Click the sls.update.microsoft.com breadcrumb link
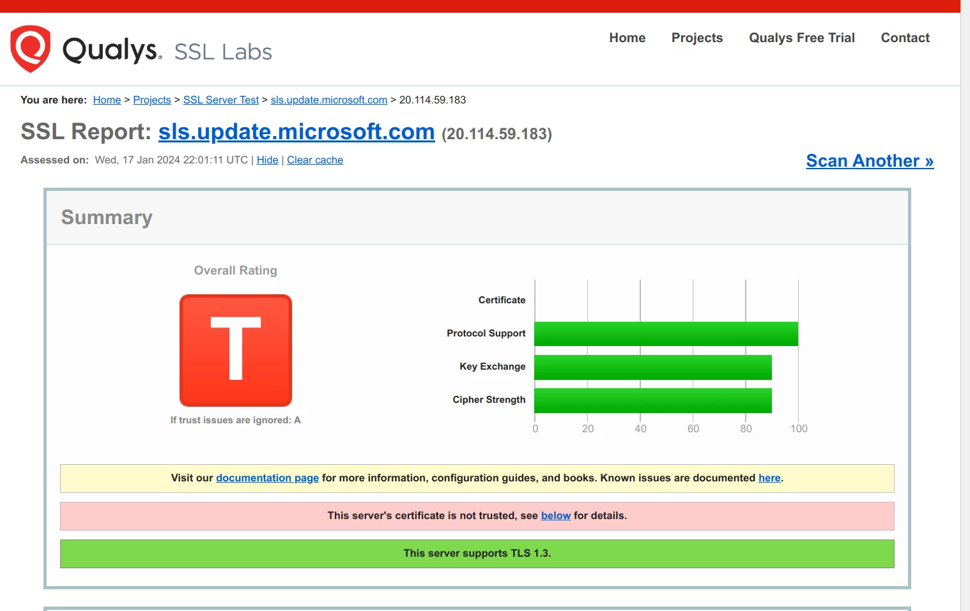The image size is (970, 611). (x=329, y=100)
